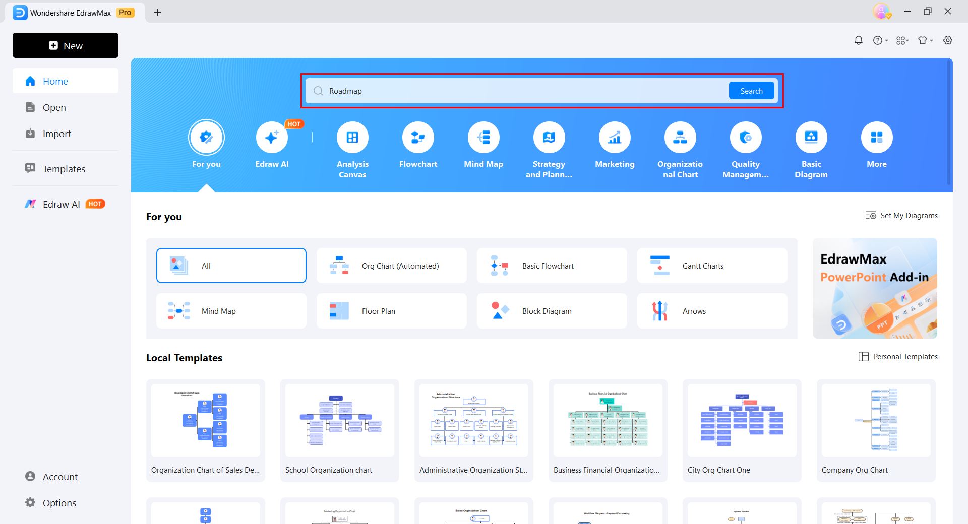
Task: Choose Org Chart (Automated) tile
Action: click(392, 266)
